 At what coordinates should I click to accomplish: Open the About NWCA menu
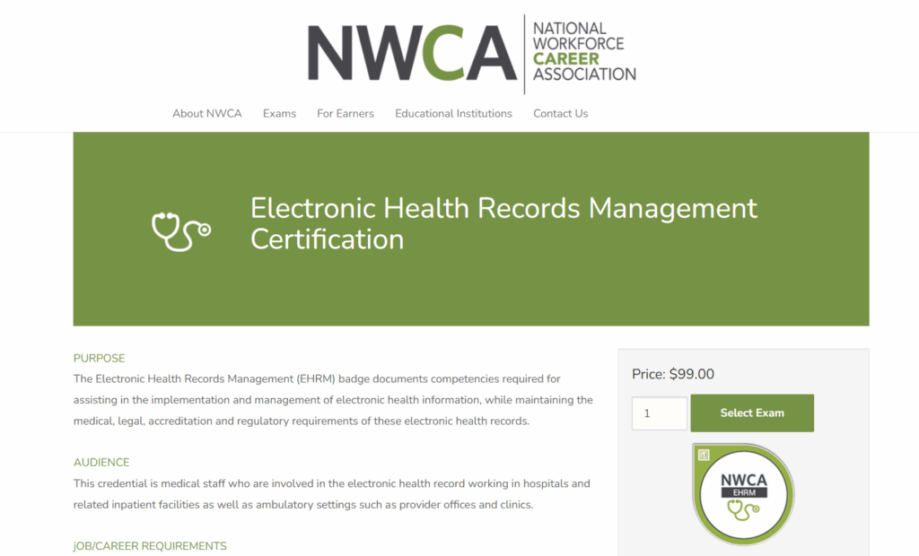tap(206, 113)
